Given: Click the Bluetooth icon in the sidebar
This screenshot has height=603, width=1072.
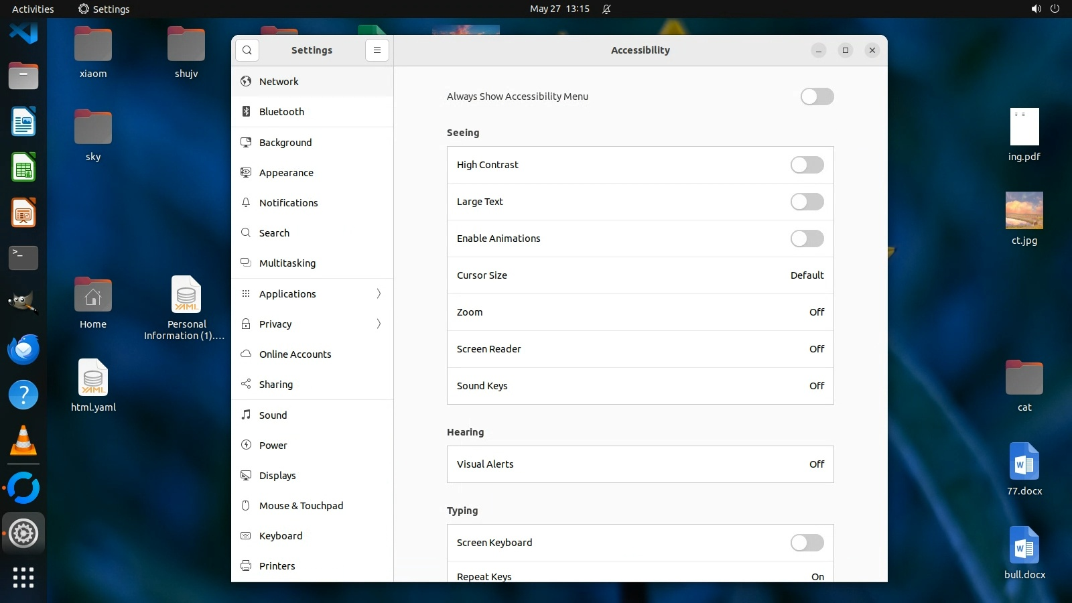Looking at the screenshot, I should pos(246,112).
